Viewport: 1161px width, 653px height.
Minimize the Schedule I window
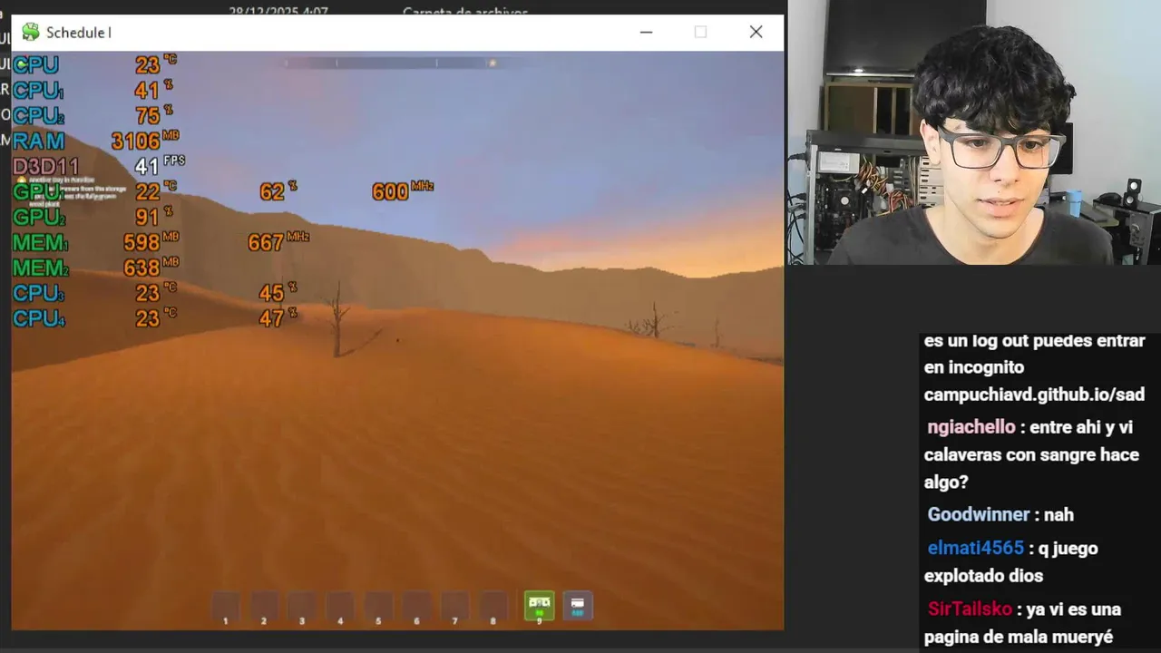[x=646, y=32]
